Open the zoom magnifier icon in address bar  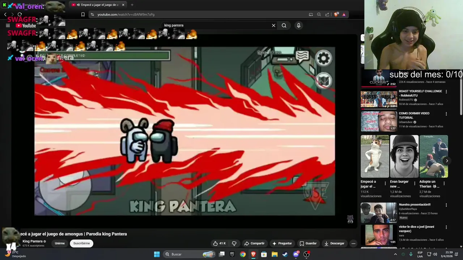(x=319, y=14)
